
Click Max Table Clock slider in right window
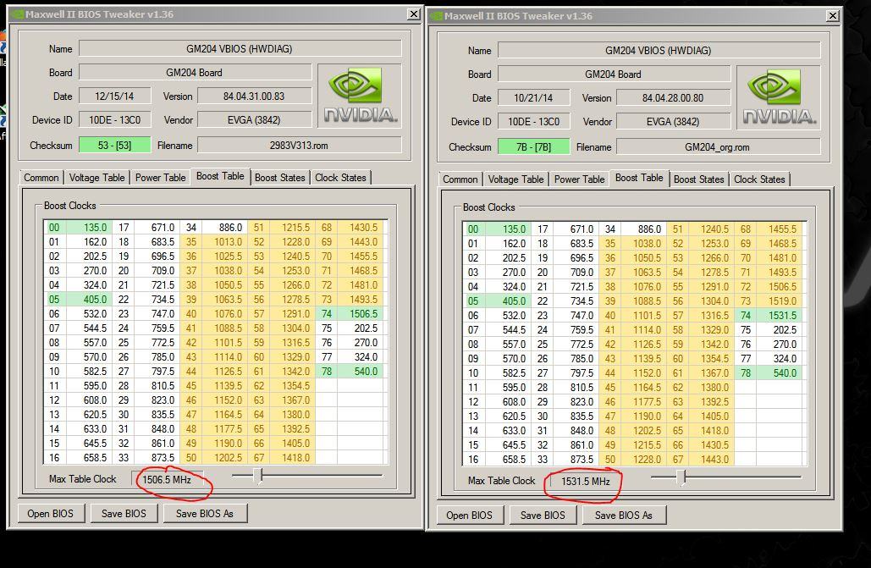point(725,477)
